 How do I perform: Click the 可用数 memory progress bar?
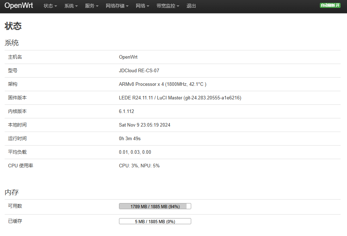pos(155,206)
